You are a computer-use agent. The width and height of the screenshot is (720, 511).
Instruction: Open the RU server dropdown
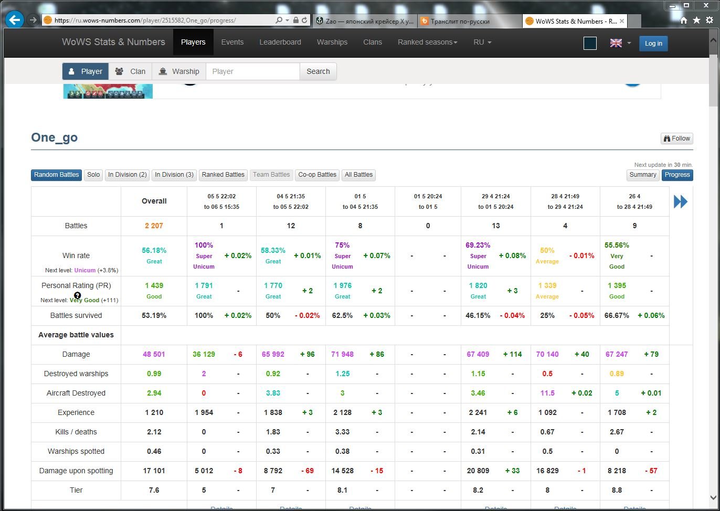(x=482, y=42)
